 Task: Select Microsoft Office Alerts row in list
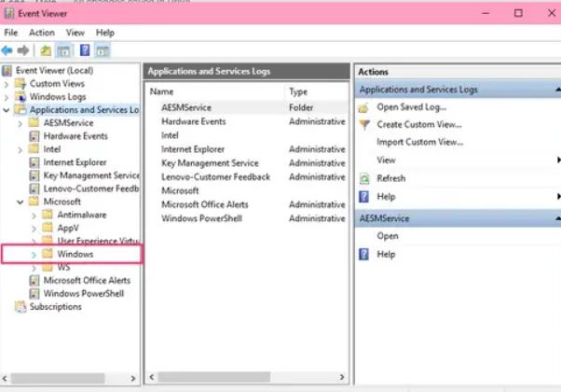pyautogui.click(x=247, y=205)
